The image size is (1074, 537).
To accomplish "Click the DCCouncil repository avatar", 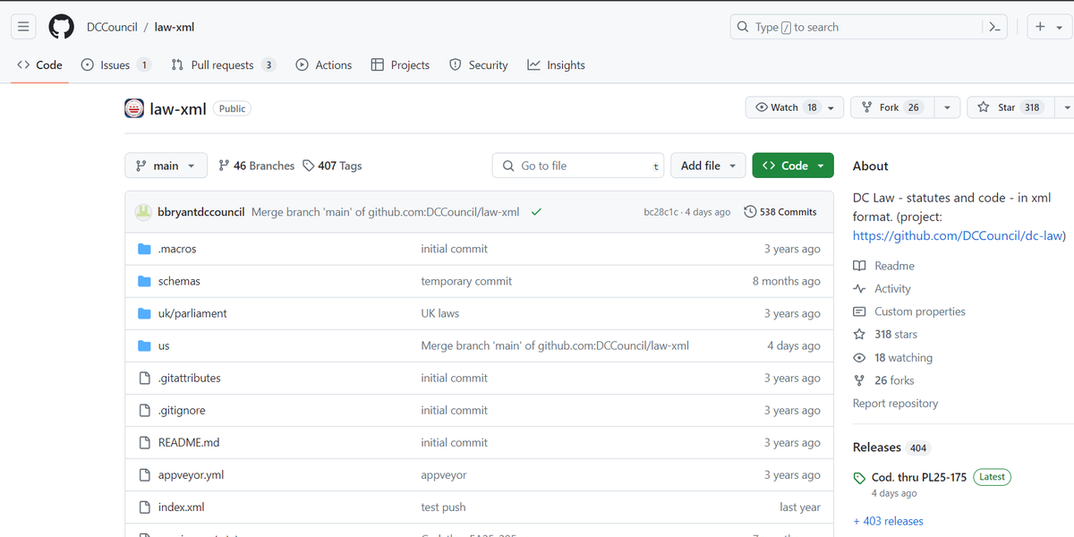I will pos(134,108).
